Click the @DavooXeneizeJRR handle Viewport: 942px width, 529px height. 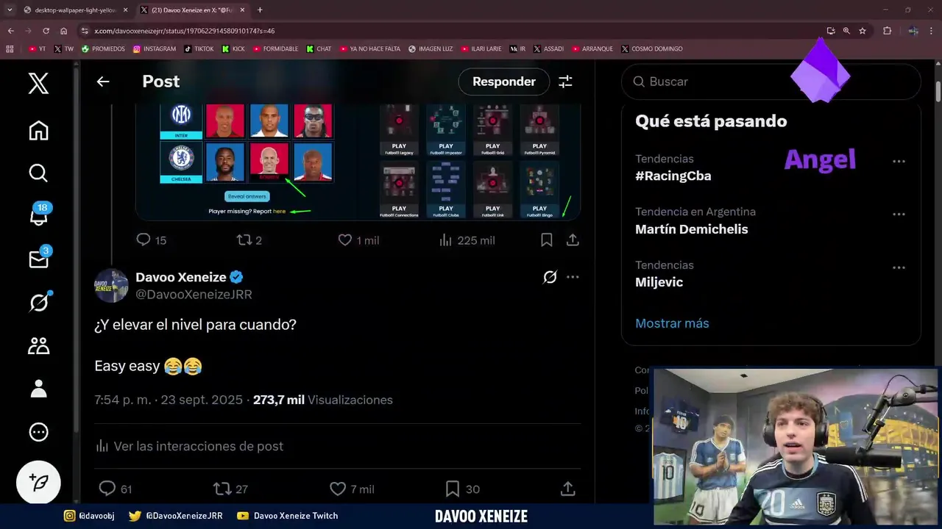[194, 295]
